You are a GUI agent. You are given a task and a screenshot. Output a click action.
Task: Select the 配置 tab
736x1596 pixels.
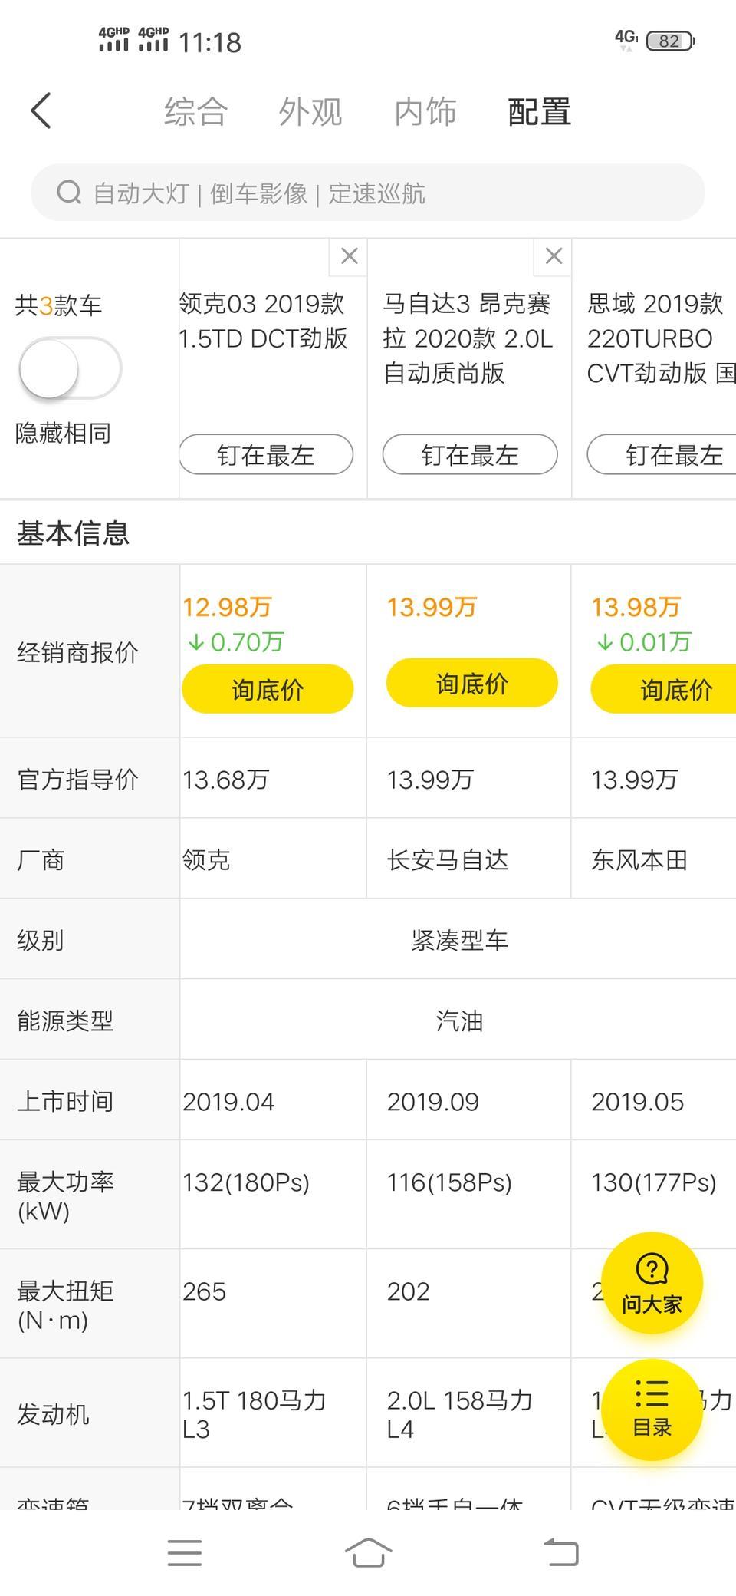(539, 112)
